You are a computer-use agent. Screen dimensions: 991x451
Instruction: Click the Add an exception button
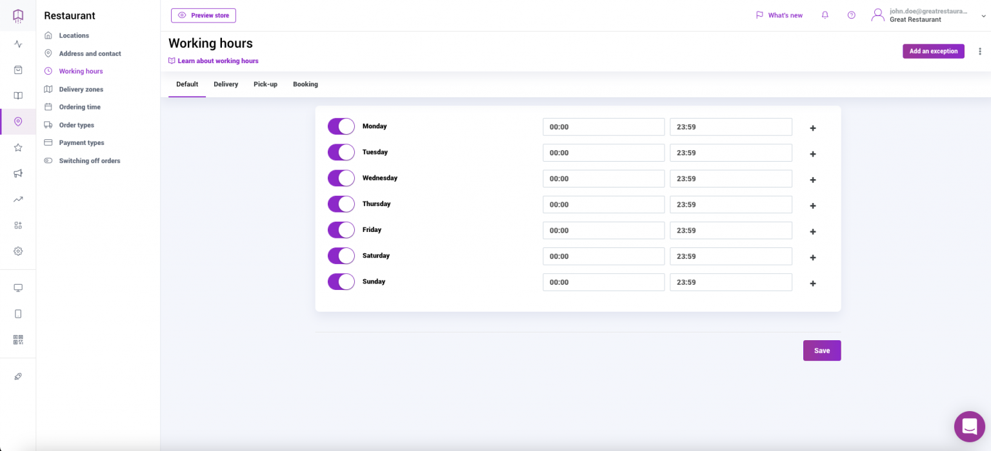934,51
